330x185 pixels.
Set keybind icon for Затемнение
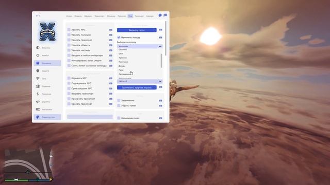click(x=160, y=101)
